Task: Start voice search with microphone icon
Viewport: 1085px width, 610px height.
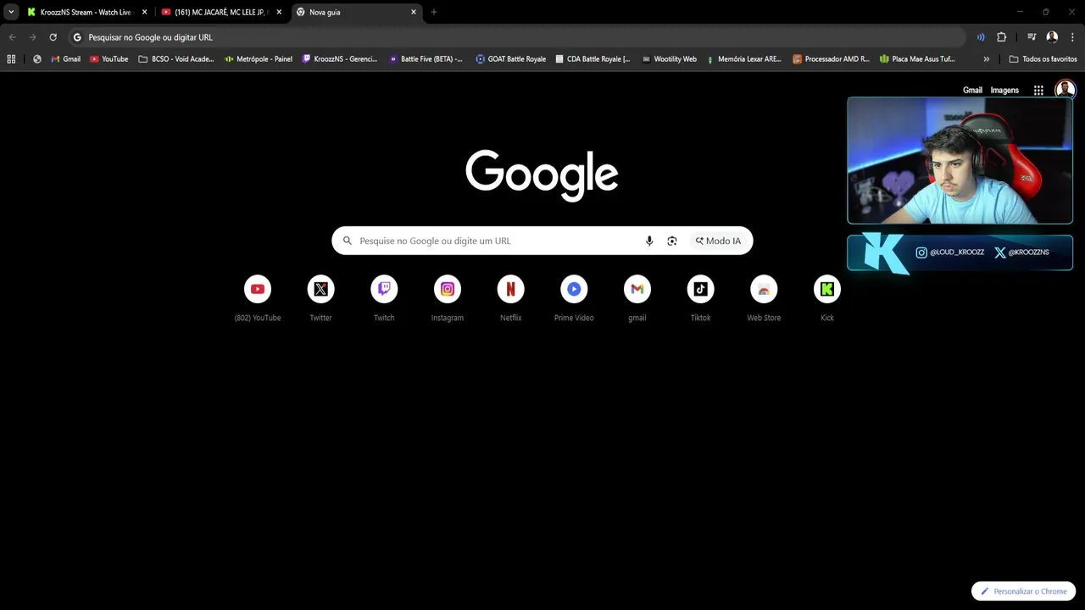Action: tap(649, 241)
